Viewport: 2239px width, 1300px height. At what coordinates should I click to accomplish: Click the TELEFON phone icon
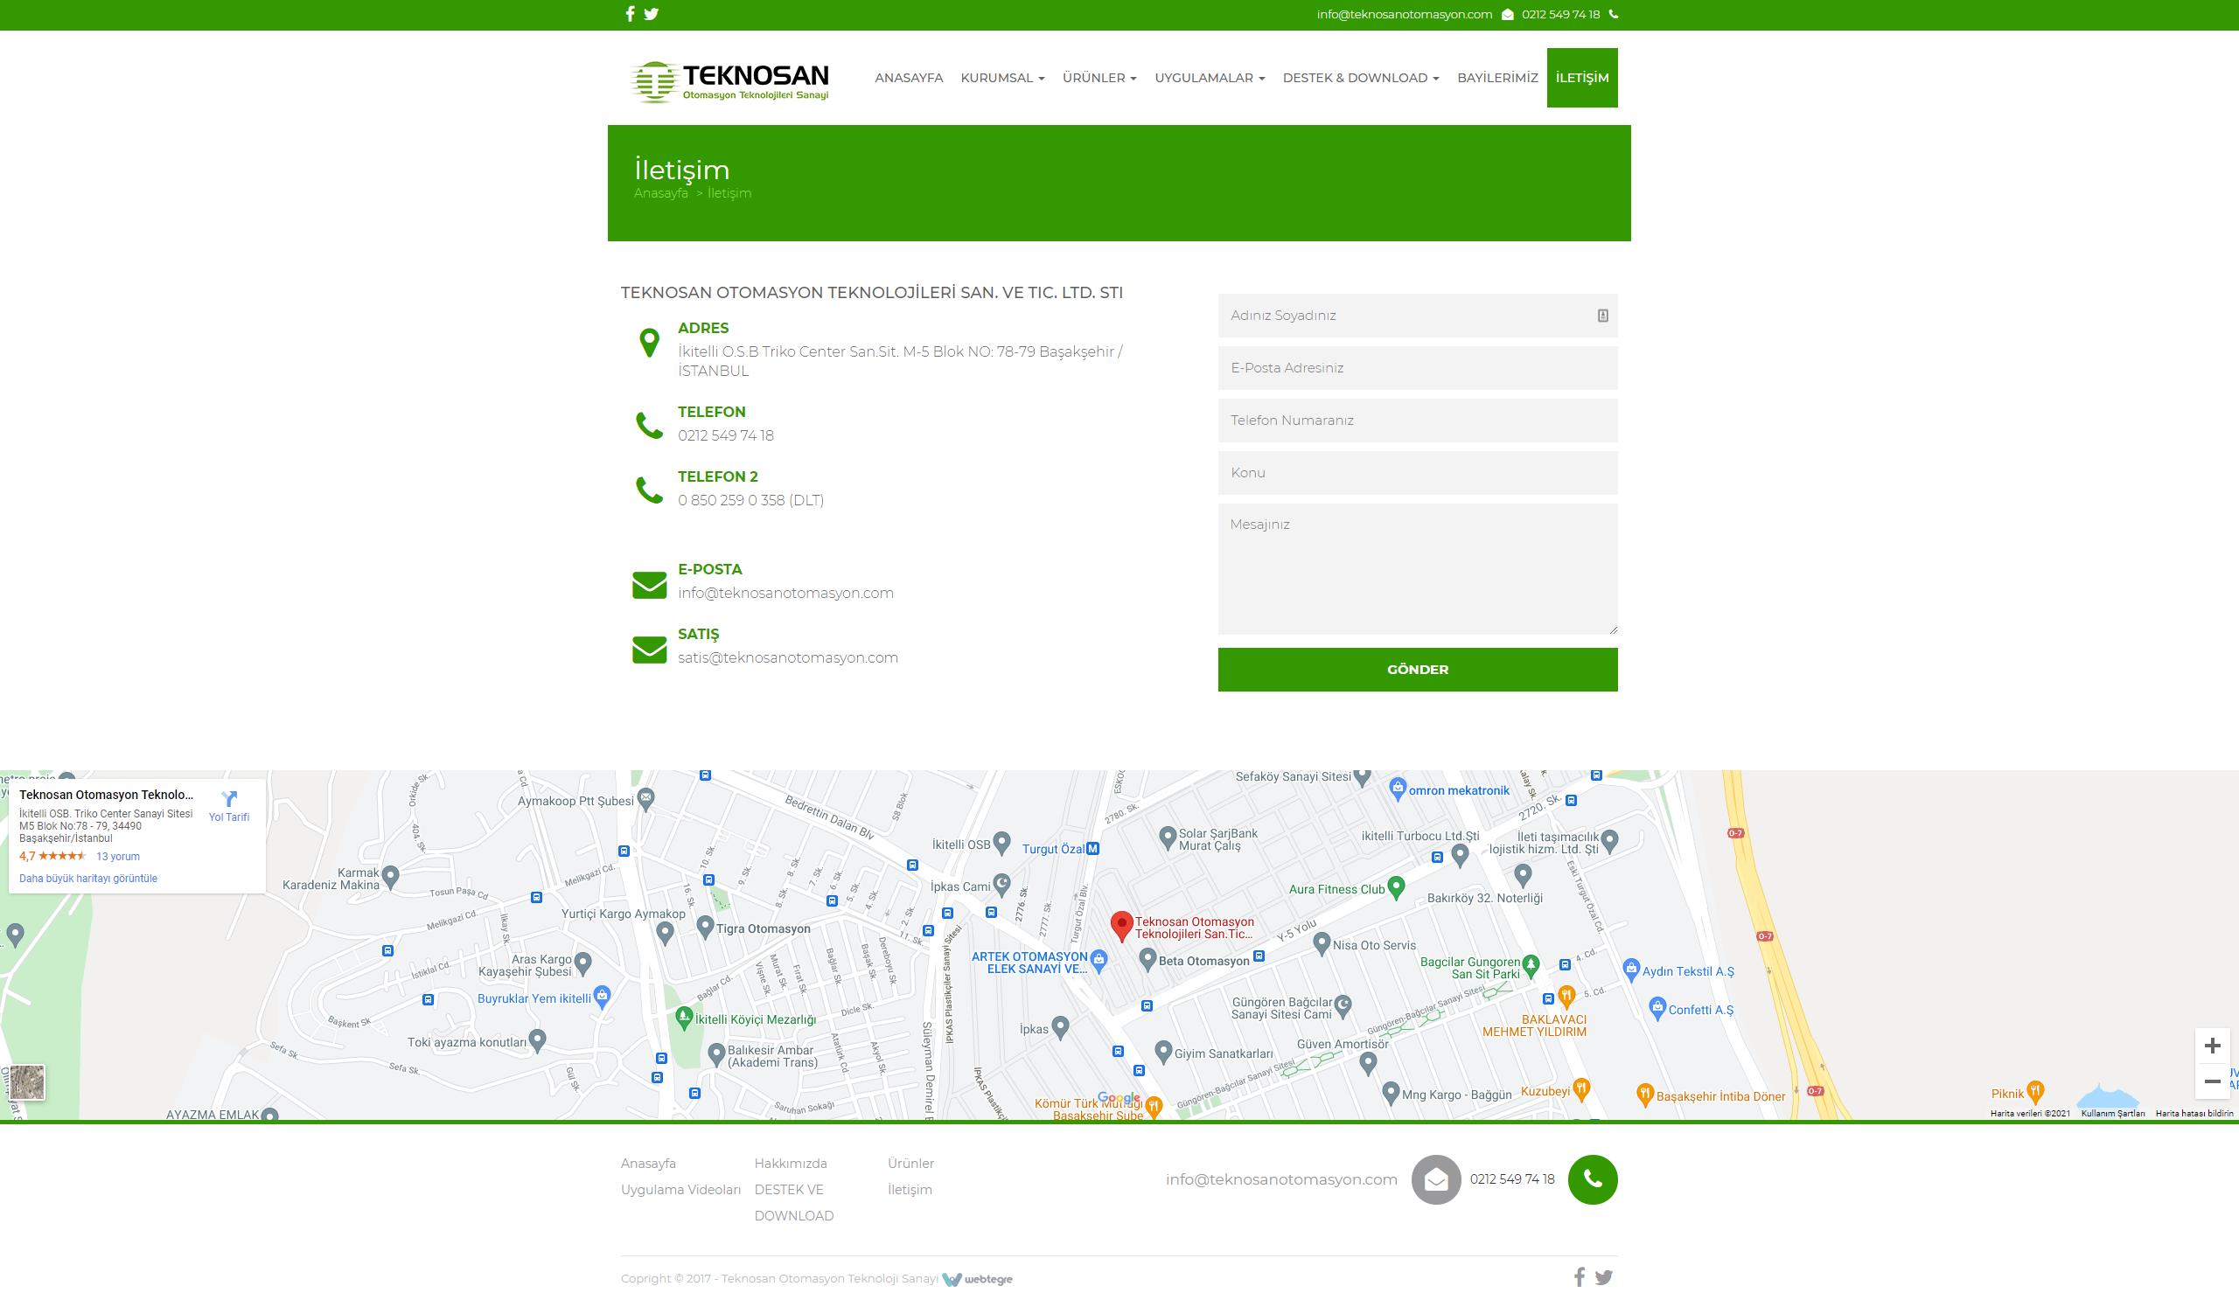point(650,427)
